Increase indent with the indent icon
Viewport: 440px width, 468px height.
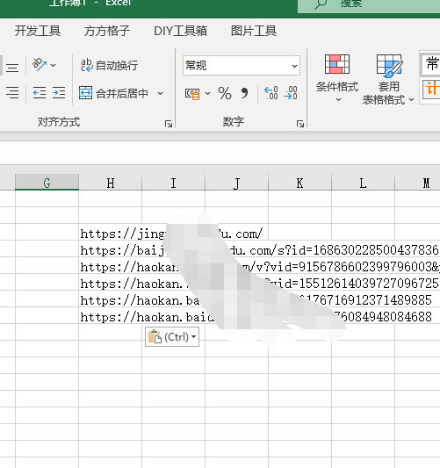pyautogui.click(x=59, y=93)
